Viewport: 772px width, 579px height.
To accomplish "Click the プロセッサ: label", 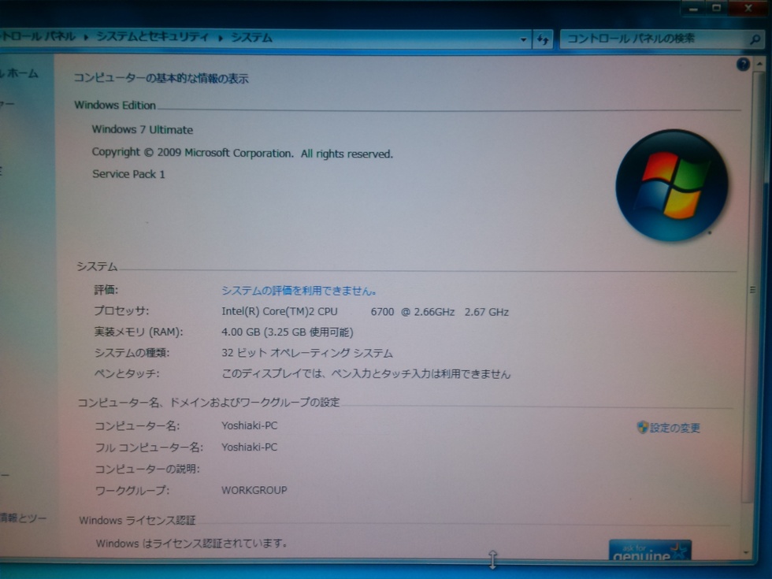I will click(x=121, y=310).
